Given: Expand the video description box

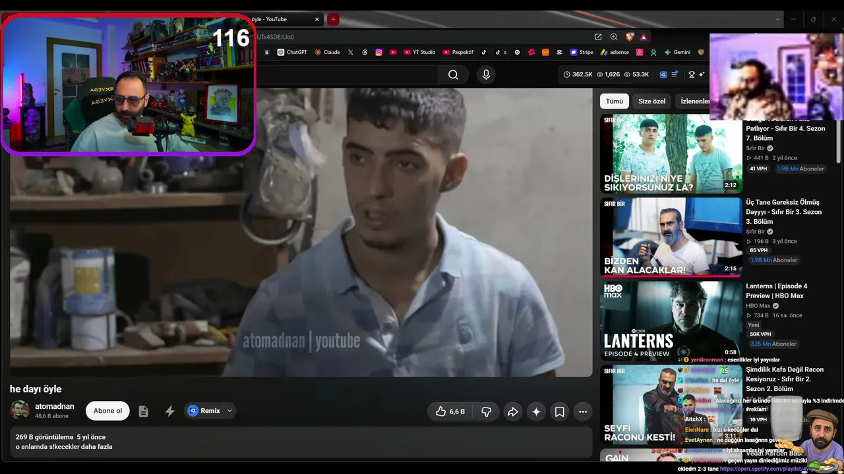Looking at the screenshot, I should [301, 442].
